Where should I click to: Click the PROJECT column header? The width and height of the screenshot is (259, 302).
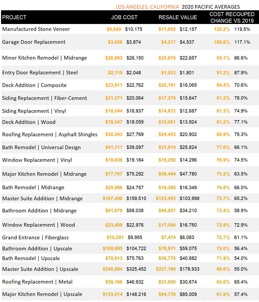14,17
